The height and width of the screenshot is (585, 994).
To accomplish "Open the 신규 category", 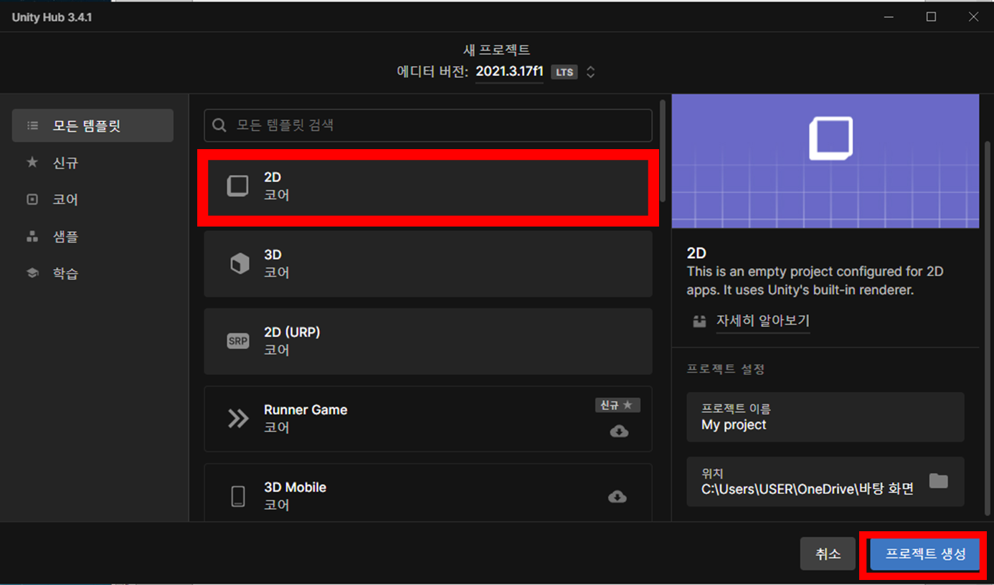I will click(x=93, y=163).
